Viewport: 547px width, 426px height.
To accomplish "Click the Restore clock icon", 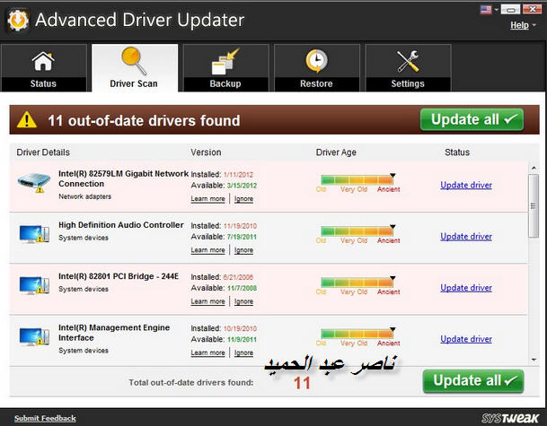I will point(316,61).
